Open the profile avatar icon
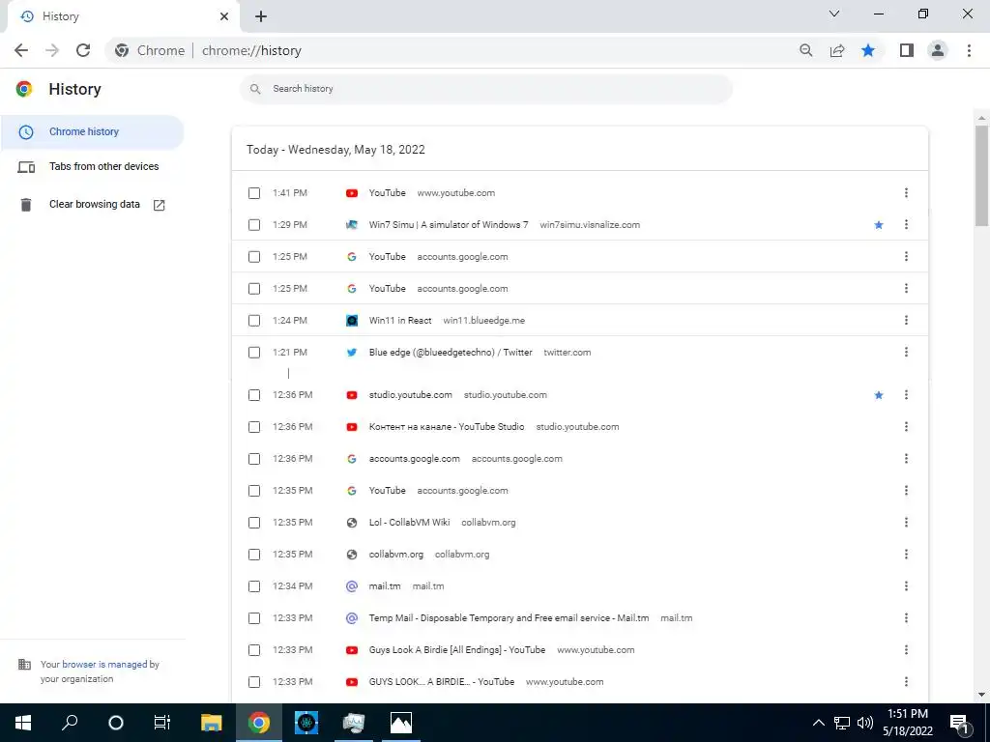990x742 pixels. 938,50
